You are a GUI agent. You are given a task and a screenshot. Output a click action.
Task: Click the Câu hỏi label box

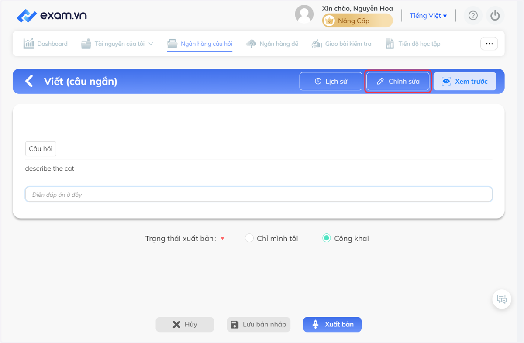coord(41,149)
